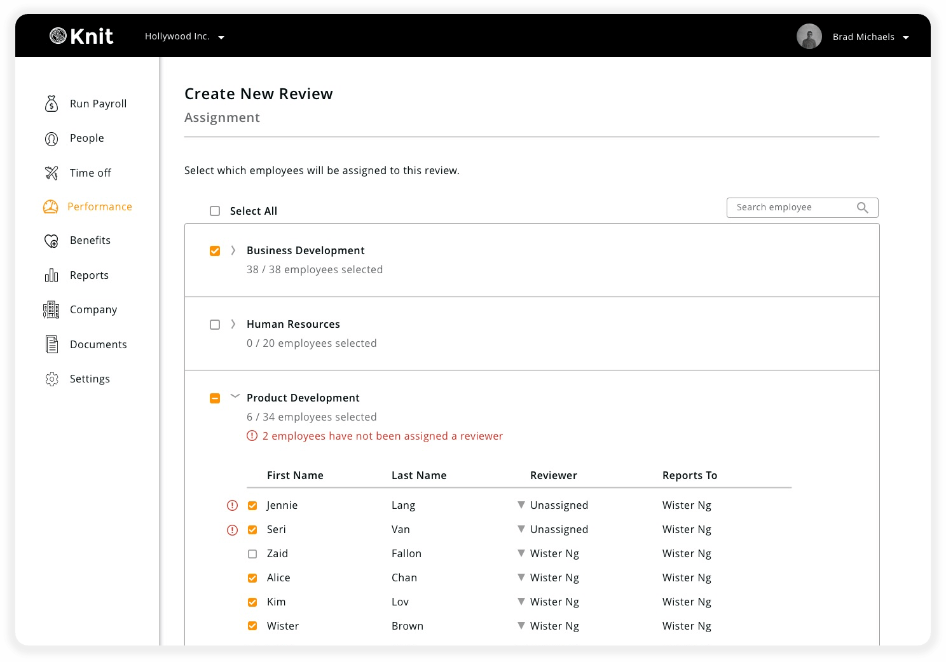
Task: Click warning icon beside Jennie row
Action: pos(233,506)
